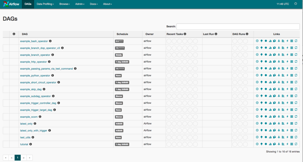This screenshot has width=303, height=162.
Task: Open Logs for example_http_operator
Action: point(291,62)
